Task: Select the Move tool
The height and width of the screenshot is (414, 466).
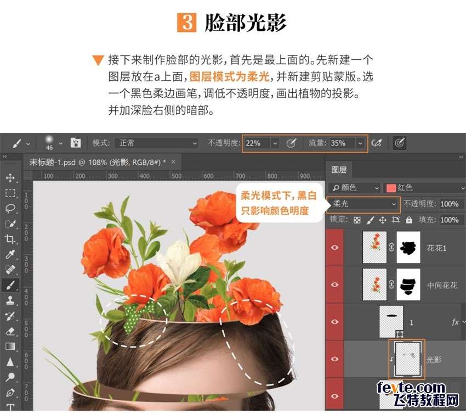Action: [x=10, y=178]
